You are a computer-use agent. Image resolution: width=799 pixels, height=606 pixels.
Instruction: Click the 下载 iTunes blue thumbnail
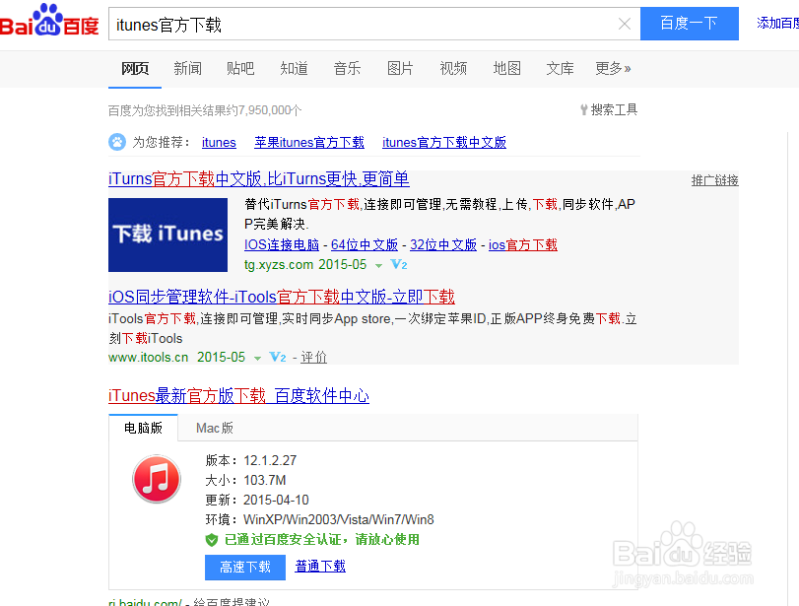pyautogui.click(x=168, y=235)
